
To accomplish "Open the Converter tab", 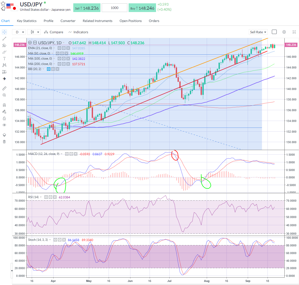I will 68,21.
